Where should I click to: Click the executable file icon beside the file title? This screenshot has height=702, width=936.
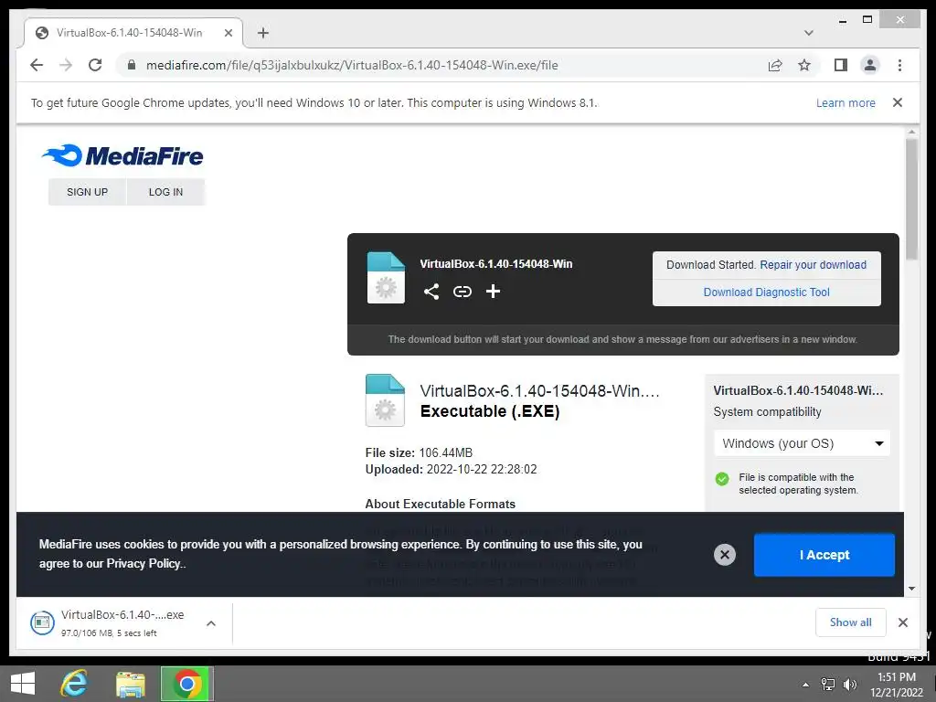click(385, 400)
